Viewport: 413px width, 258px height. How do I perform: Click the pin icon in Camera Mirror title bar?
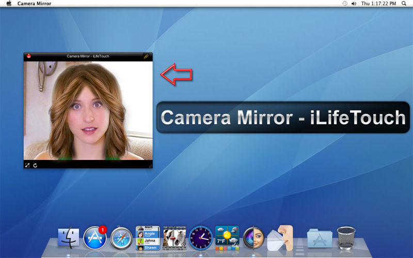click(146, 56)
